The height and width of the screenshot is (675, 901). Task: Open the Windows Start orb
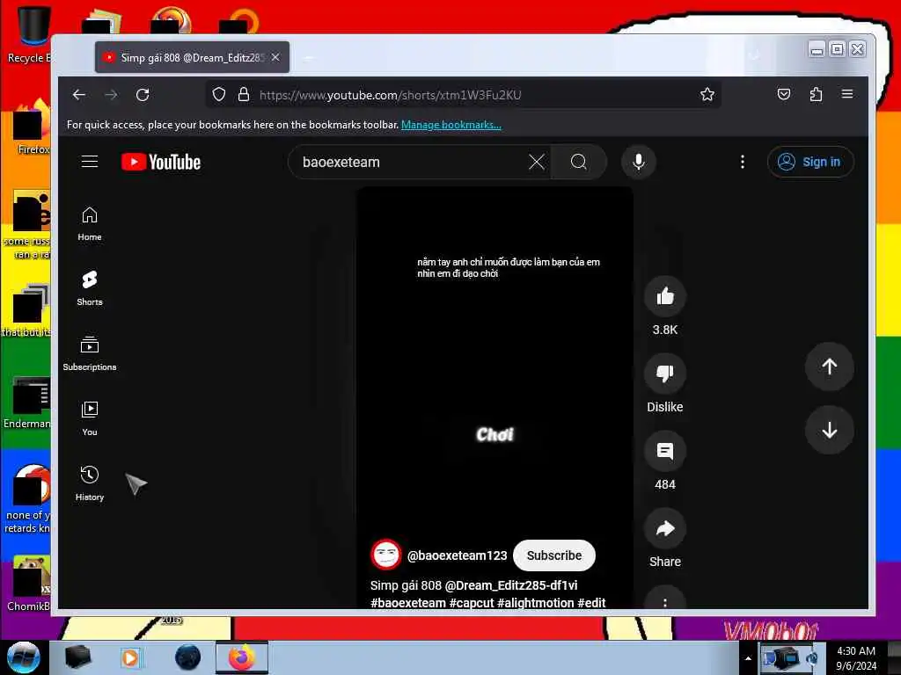[23, 657]
